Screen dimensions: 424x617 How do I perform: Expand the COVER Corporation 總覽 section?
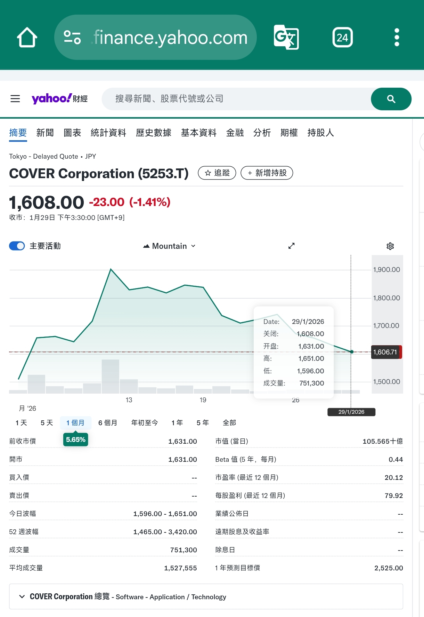[x=22, y=596]
